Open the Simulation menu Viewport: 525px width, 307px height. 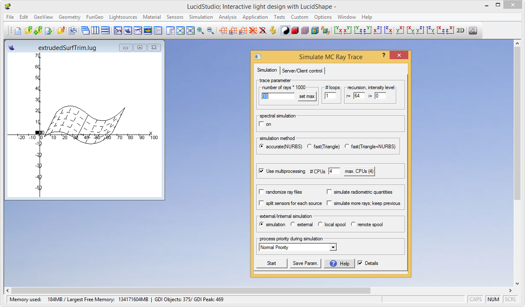[x=201, y=17]
